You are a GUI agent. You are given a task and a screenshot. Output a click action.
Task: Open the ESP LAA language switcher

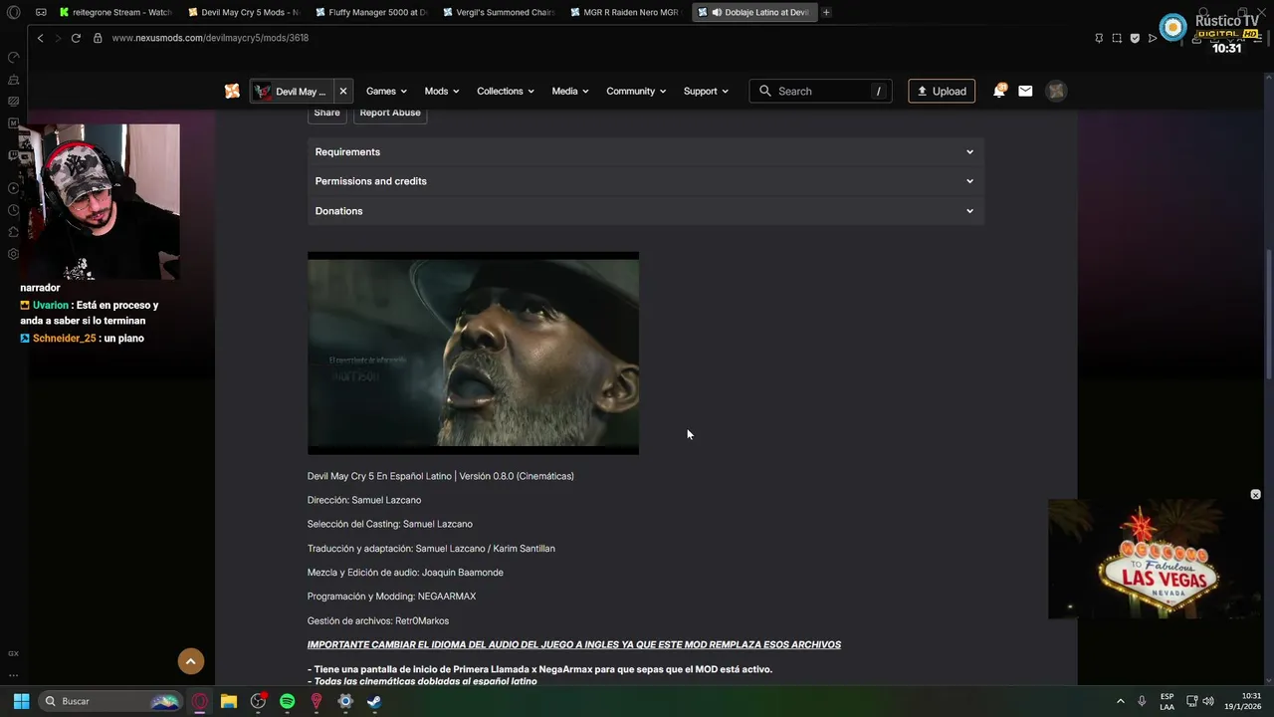[x=1167, y=701]
